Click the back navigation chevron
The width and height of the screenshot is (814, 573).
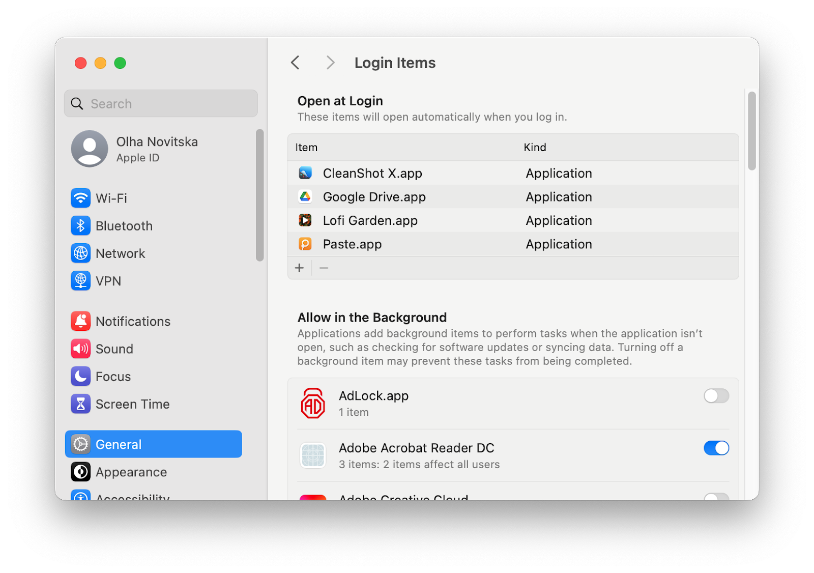pyautogui.click(x=295, y=62)
